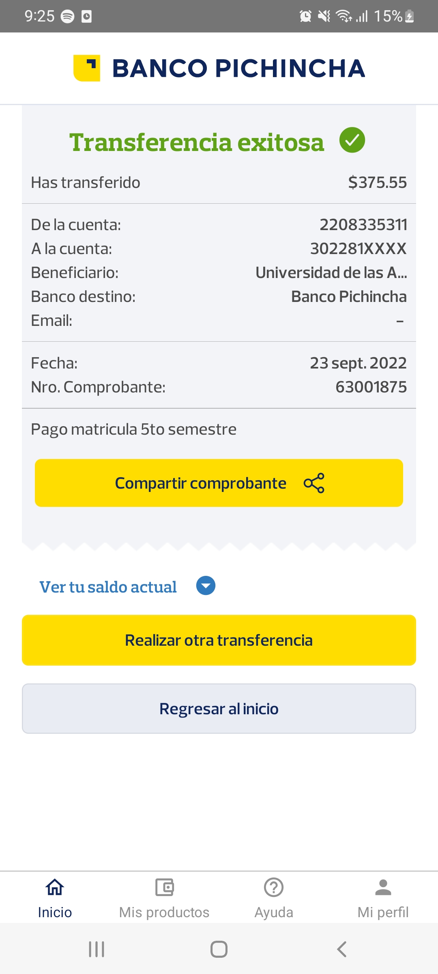The height and width of the screenshot is (974, 438).
Task: Tap the share icon on Compartir comprobante
Action: (x=314, y=483)
